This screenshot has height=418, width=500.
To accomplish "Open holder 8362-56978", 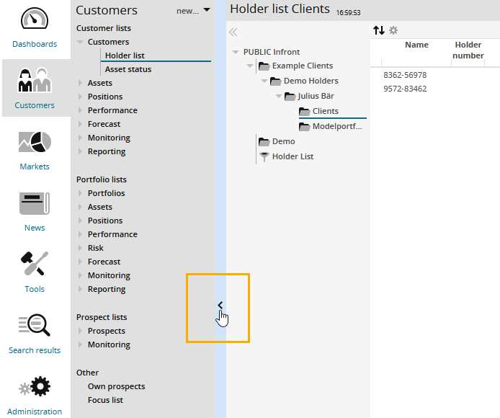I will [x=405, y=75].
